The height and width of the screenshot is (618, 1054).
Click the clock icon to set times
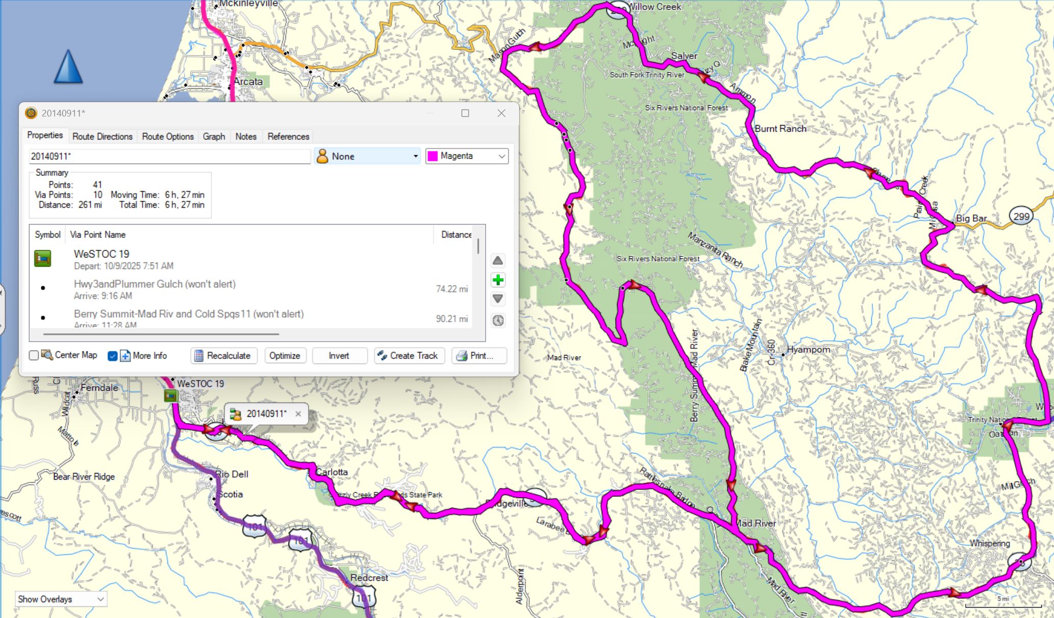coord(498,321)
